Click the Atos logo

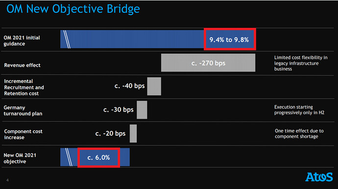click(x=319, y=177)
